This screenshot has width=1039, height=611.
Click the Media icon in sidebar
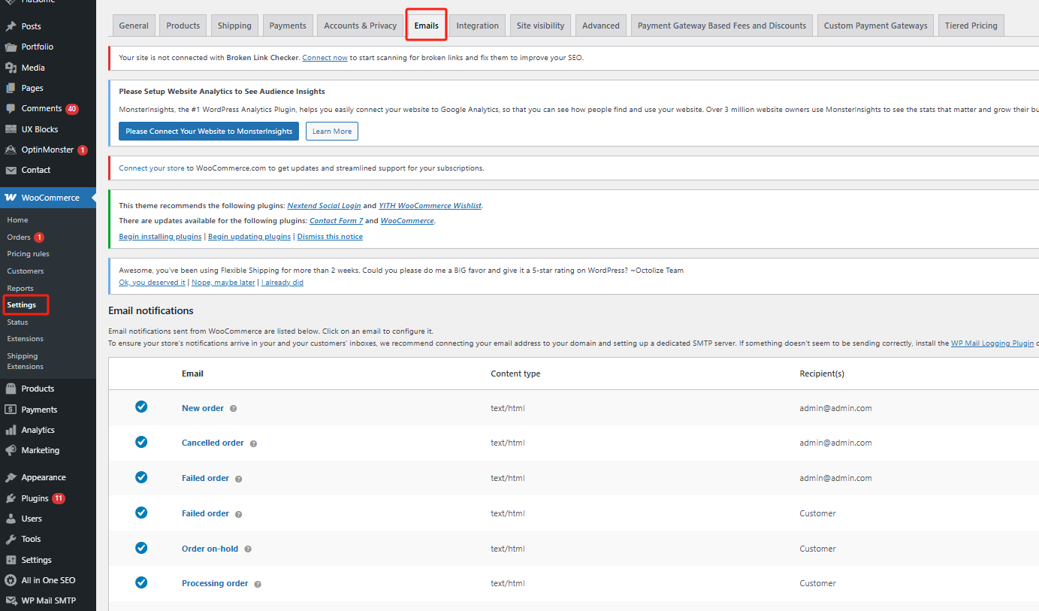[11, 68]
